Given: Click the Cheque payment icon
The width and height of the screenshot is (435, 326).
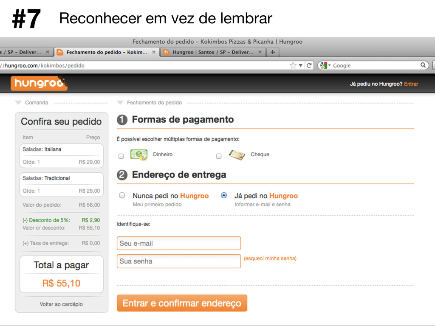Looking at the screenshot, I should (237, 155).
